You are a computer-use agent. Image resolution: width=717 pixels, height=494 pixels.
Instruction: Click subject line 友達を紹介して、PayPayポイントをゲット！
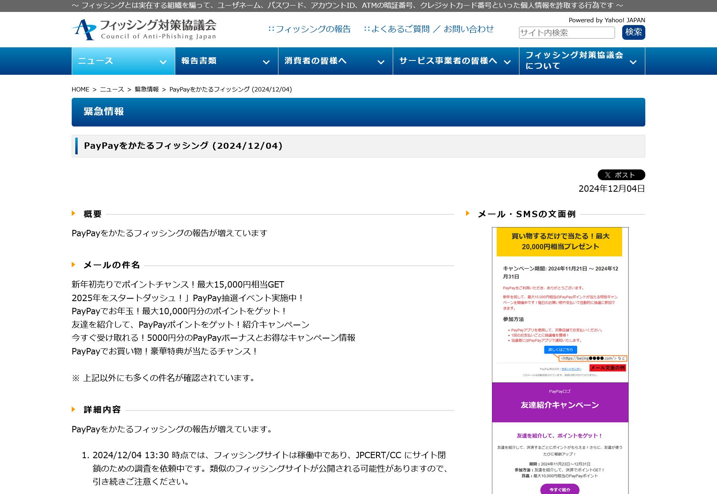[190, 325]
